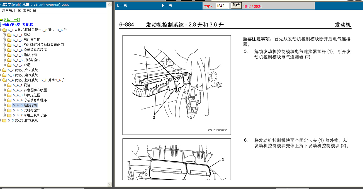Click the icon beside 当前:第6章 发动机
363x189 pixels.
point(1,25)
